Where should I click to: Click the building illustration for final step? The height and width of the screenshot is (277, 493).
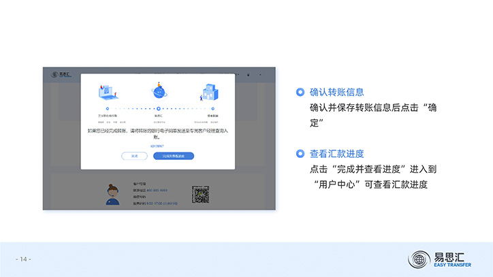(210, 92)
